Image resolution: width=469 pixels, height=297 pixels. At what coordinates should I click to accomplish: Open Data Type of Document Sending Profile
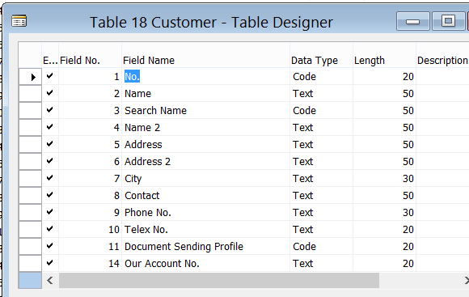(x=321, y=246)
